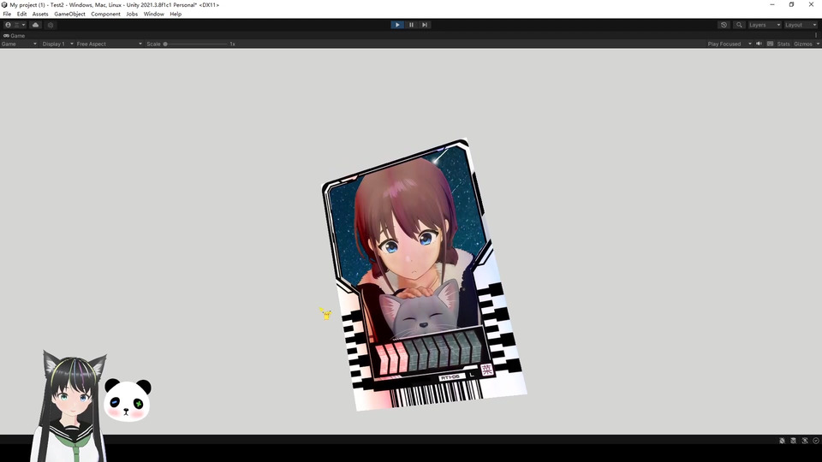
Task: Open the cloud services icon
Action: coord(36,25)
